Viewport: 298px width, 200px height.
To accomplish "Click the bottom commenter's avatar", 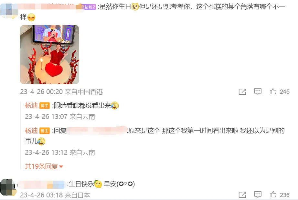I will (8, 188).
